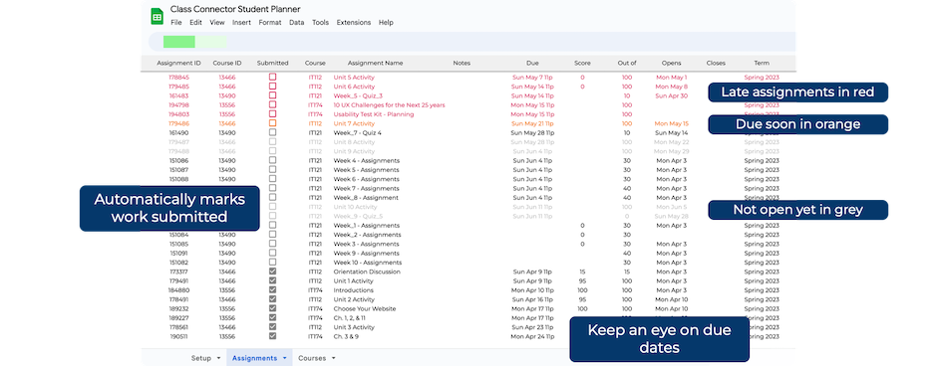The image size is (937, 366).
Task: Click the Google Sheets home icon
Action: [157, 16]
